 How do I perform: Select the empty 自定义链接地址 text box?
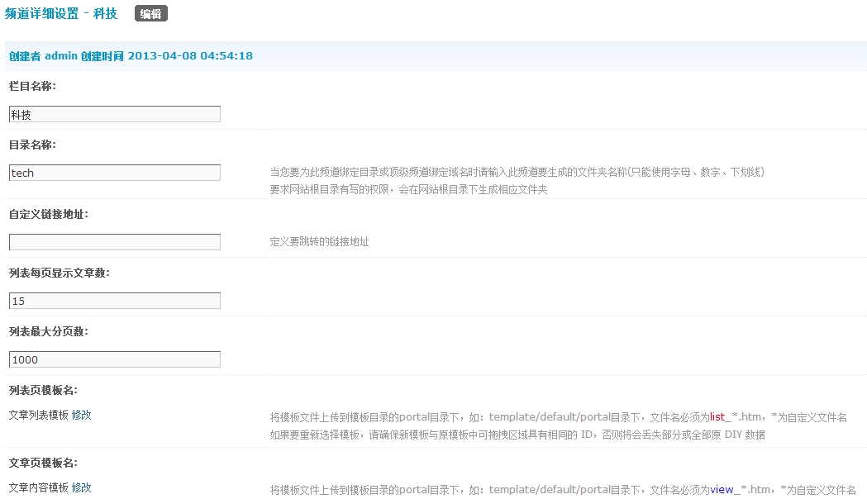point(114,242)
